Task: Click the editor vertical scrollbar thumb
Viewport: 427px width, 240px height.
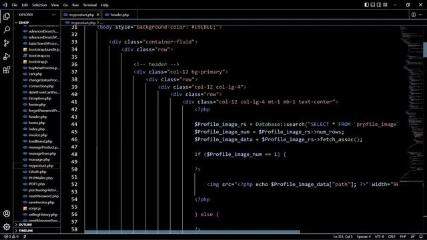Action: (425, 50)
